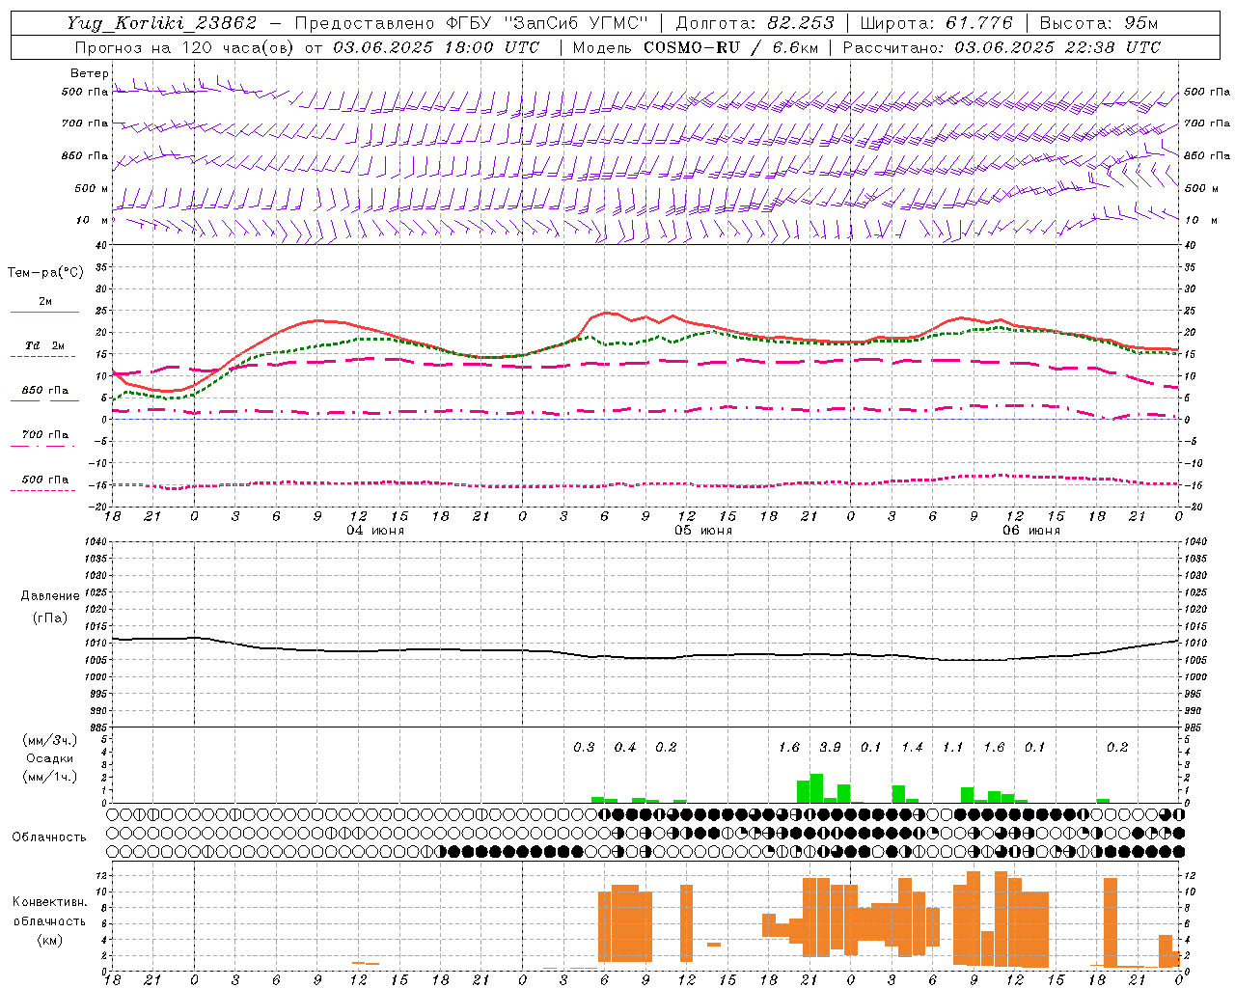1235x988 pixels.
Task: Click the 'Конвективн.' convective cloud label
Action: pos(50,902)
